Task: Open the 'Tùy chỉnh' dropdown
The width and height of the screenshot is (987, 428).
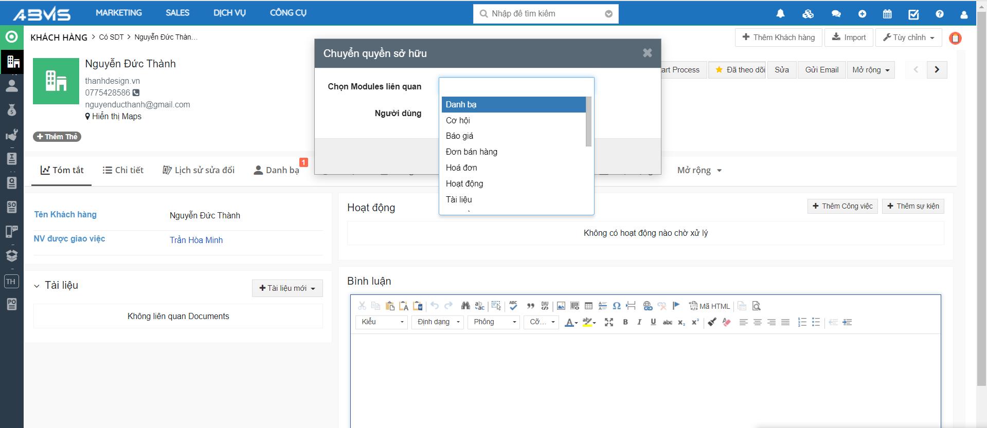Action: pos(908,38)
